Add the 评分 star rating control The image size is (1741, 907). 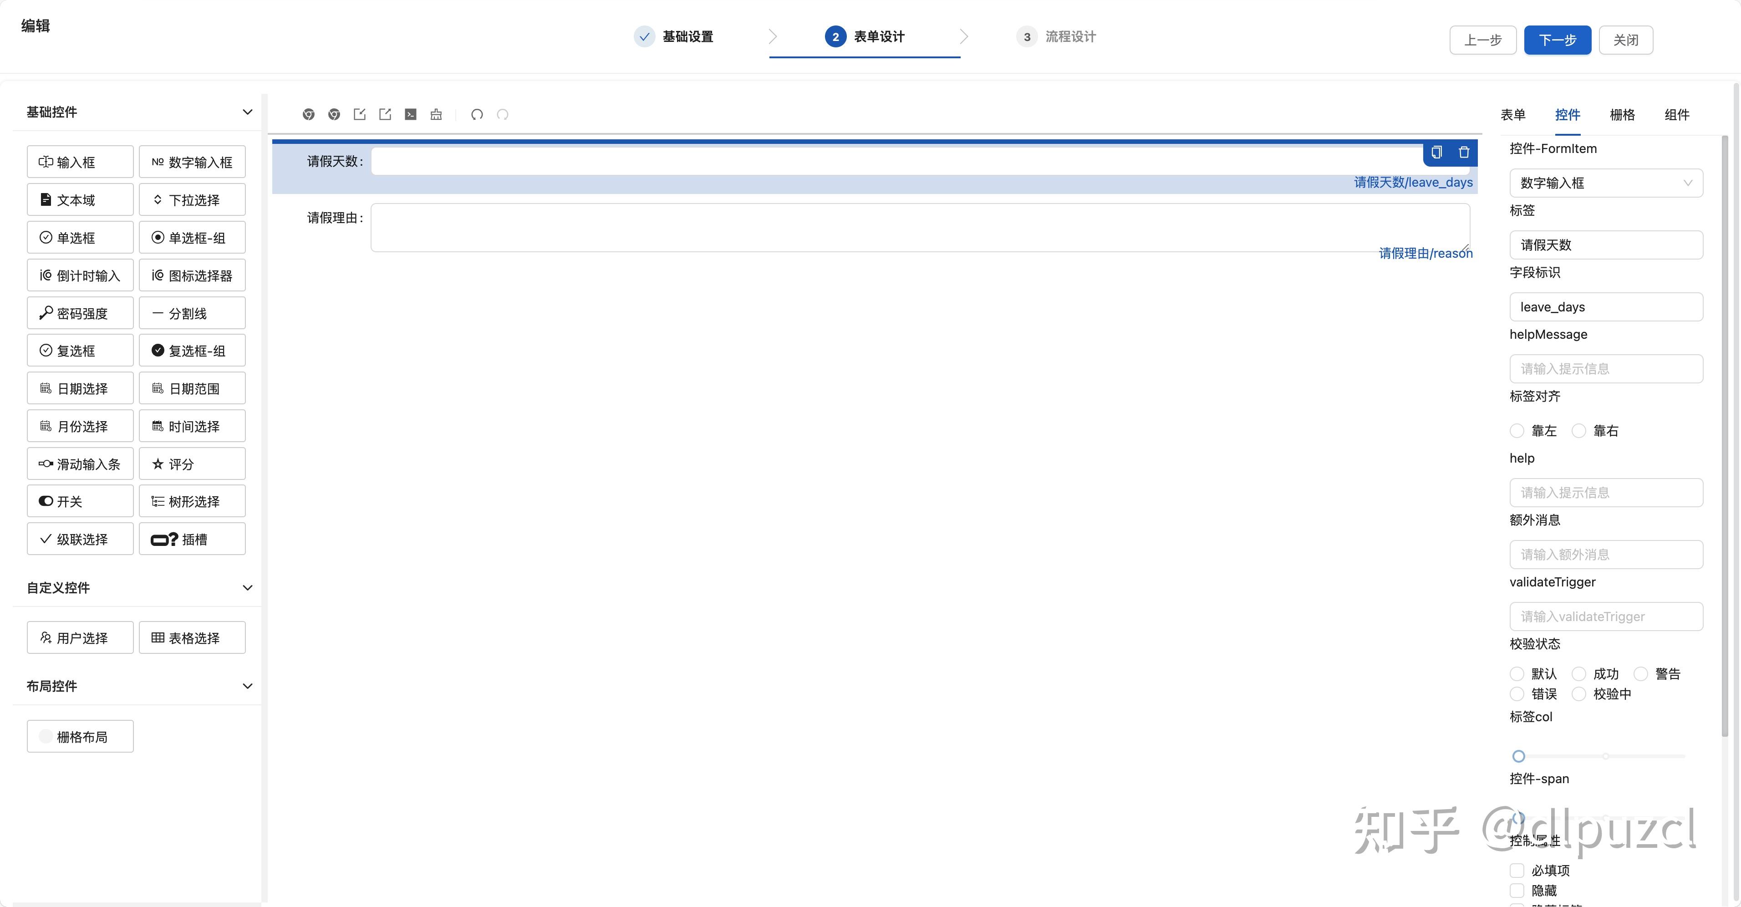[x=192, y=464]
